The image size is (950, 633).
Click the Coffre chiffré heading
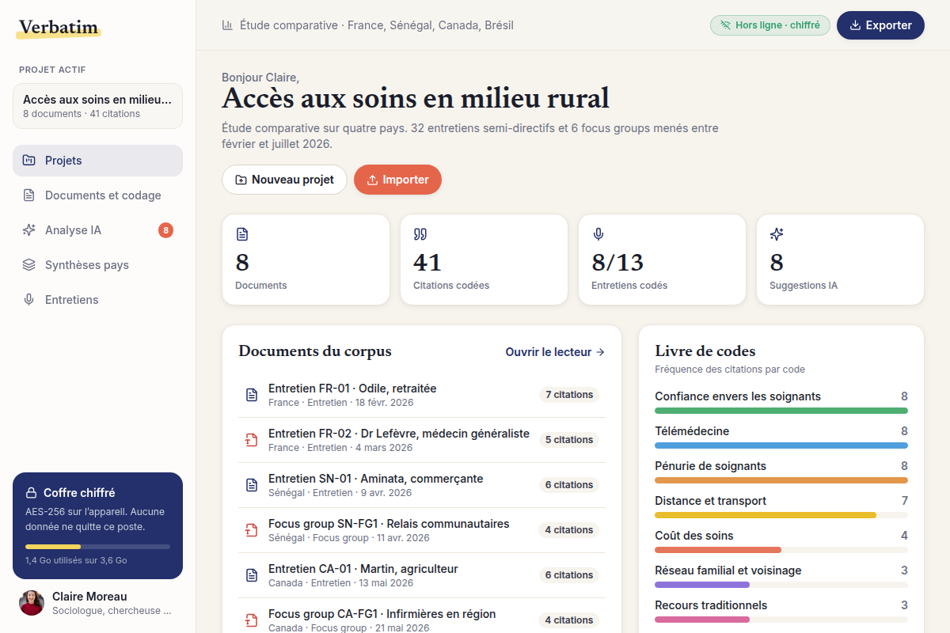click(x=79, y=493)
